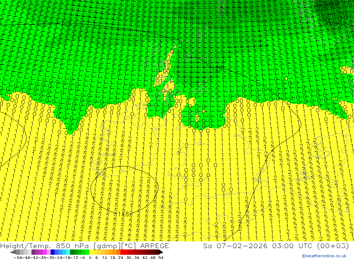Click the 'Sa 07-02-2026 03:00 UTC' timestamp
354x259 pixels.
click(x=258, y=246)
